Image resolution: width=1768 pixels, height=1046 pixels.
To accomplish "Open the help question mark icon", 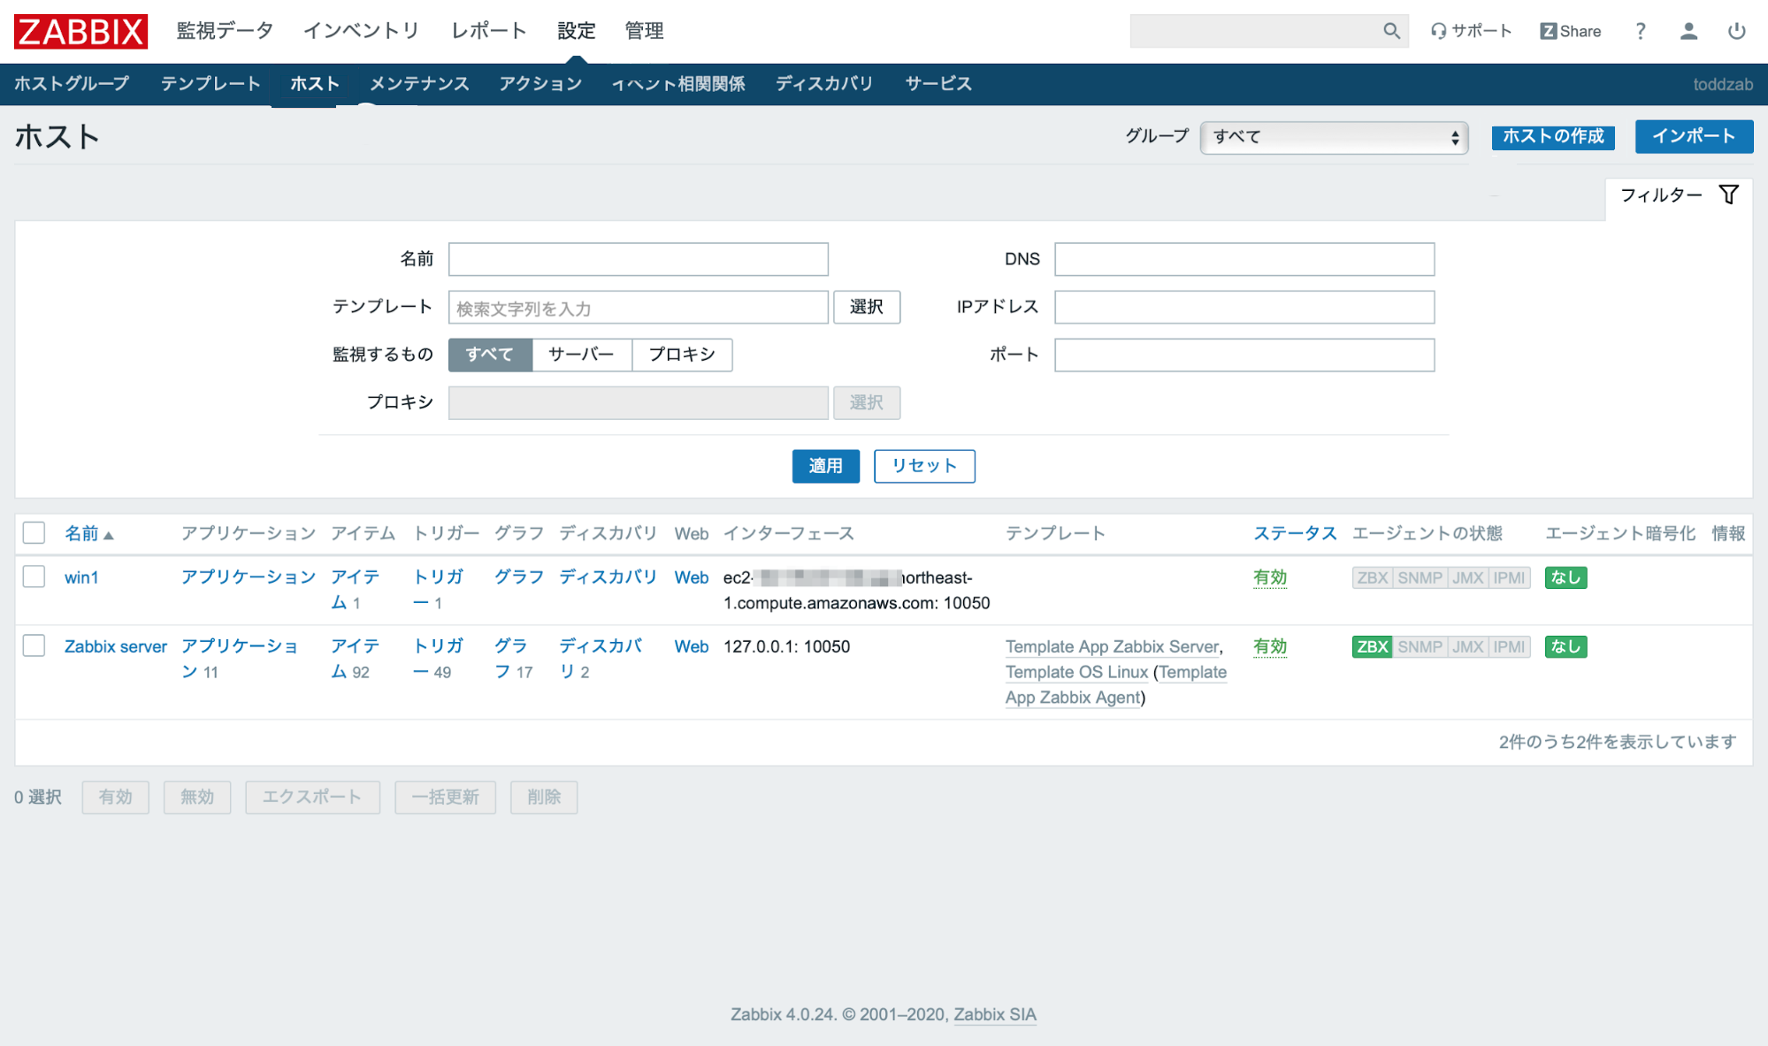I will [x=1641, y=31].
